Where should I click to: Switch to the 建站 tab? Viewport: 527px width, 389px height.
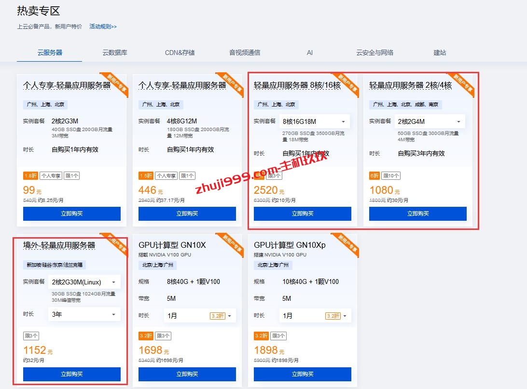pos(440,53)
